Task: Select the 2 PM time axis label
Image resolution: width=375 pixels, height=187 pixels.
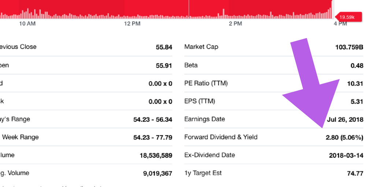Action: point(235,24)
